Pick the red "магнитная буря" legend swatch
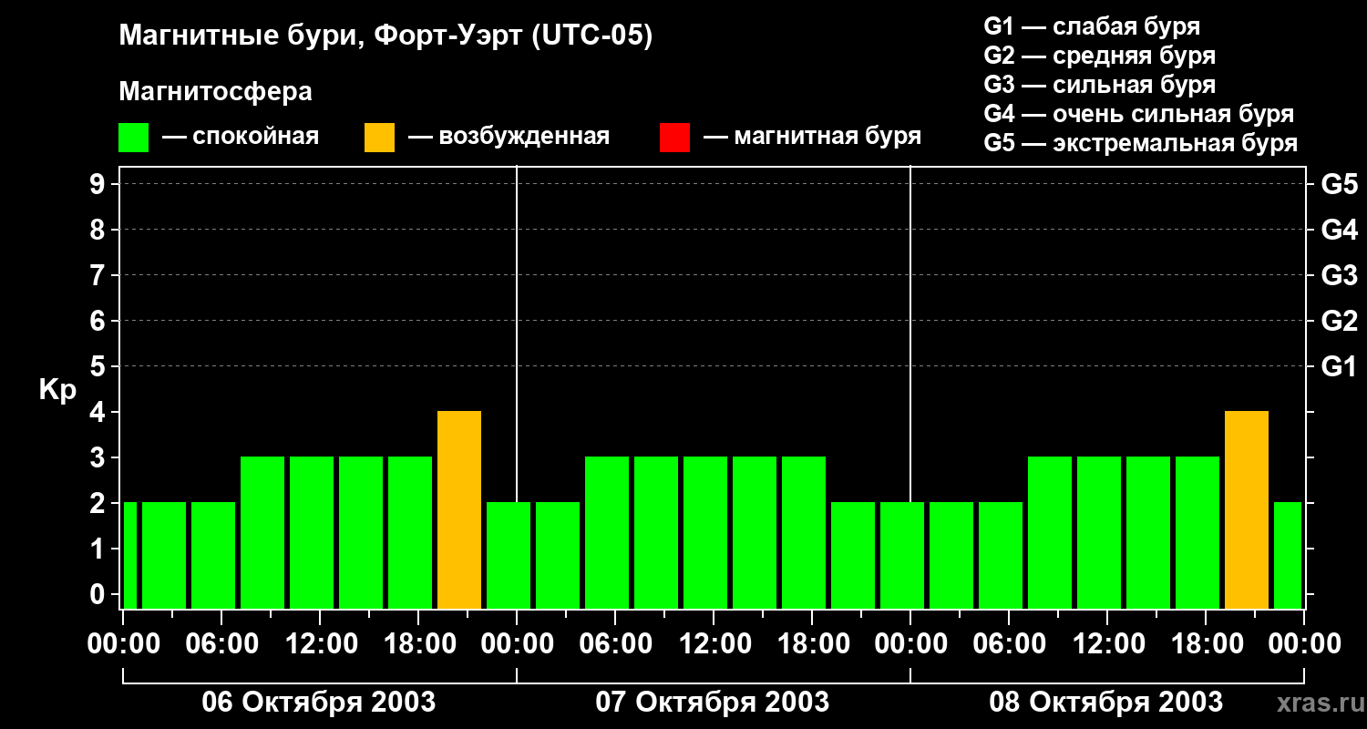The width and height of the screenshot is (1367, 729). click(674, 138)
